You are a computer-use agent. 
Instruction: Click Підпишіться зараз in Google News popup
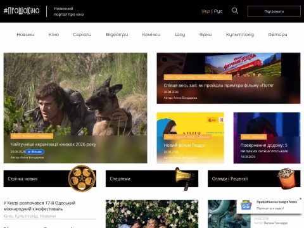270,208
